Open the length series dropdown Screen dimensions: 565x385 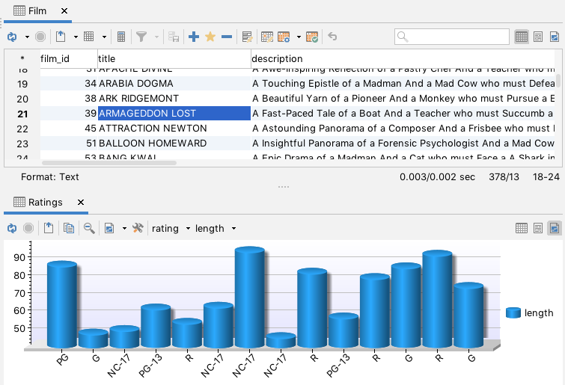click(216, 229)
